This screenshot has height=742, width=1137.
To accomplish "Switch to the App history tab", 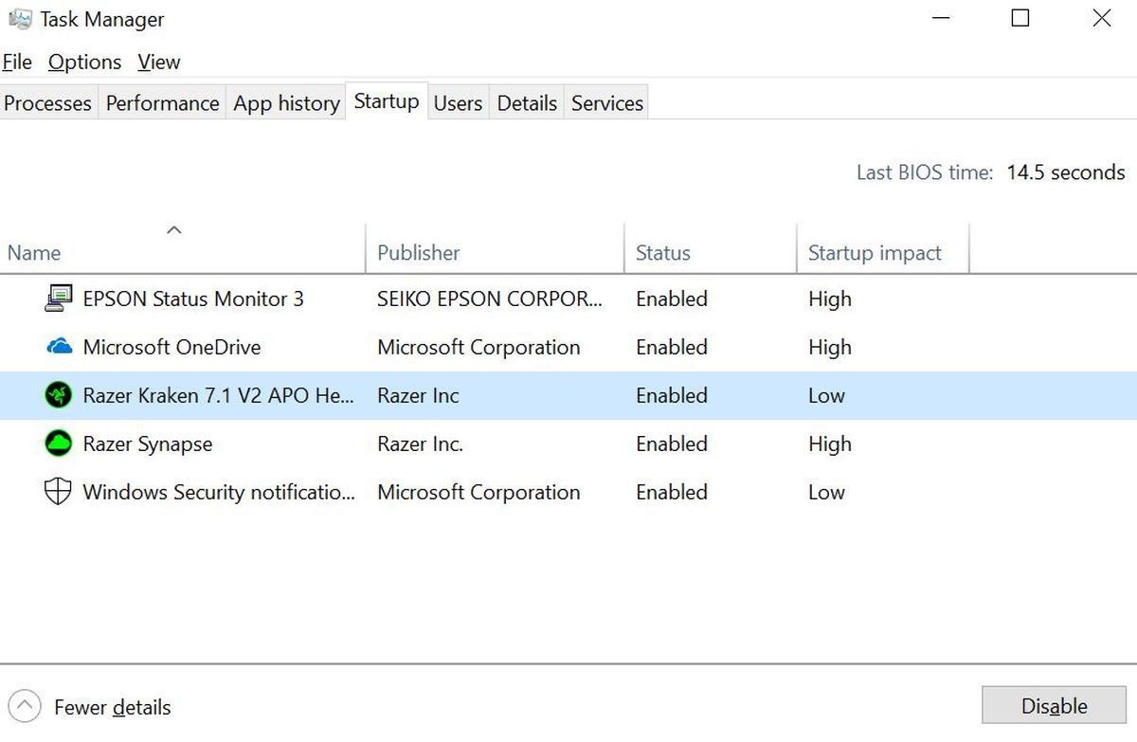I will pos(287,102).
